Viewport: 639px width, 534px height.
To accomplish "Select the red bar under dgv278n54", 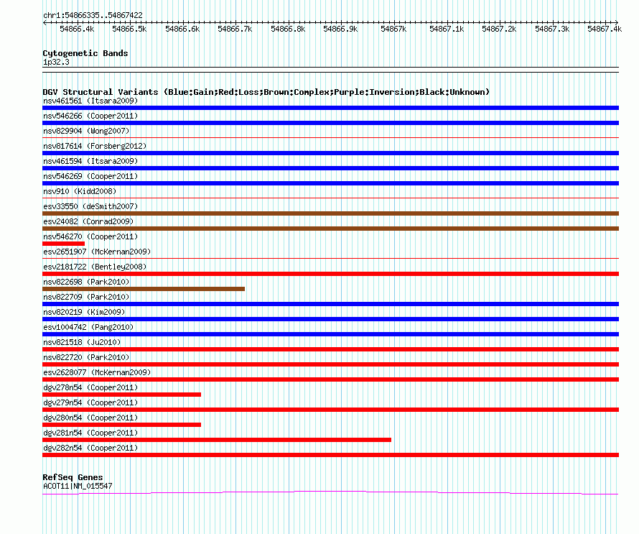I will (x=121, y=395).
